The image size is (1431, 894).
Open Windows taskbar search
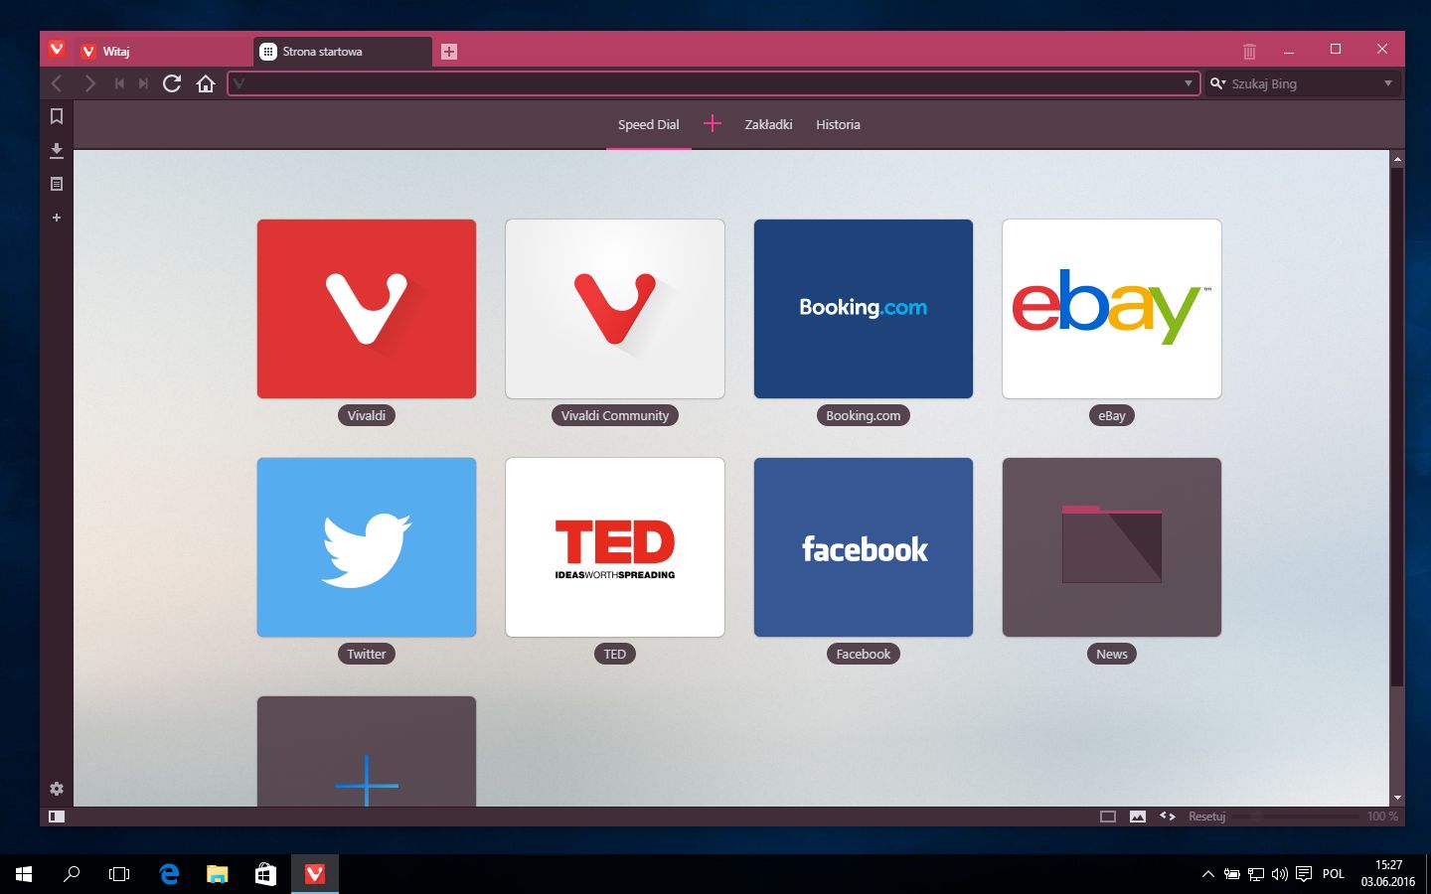pos(72,874)
